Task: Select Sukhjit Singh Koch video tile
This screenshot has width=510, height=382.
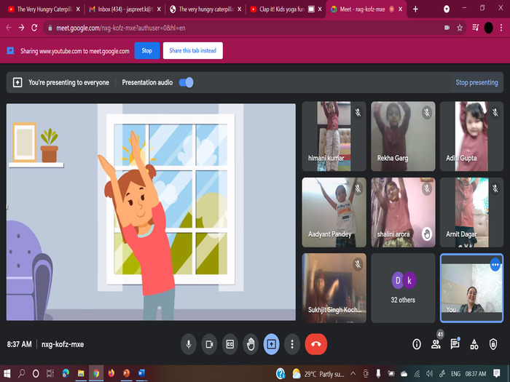Action: tap(334, 288)
